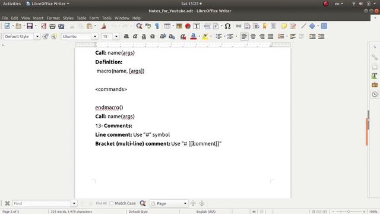
Task: Open the Tools menu
Action: [107, 18]
